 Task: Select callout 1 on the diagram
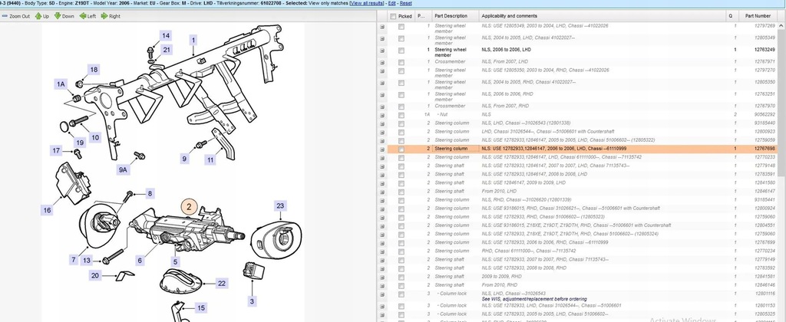pos(193,40)
